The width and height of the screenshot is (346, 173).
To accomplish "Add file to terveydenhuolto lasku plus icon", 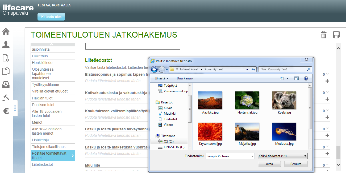I will coord(327,135).
